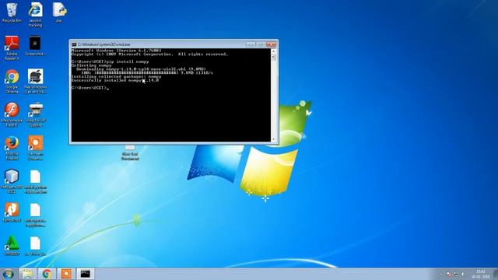Launch Google Chrome desktop shortcut
Image resolution: width=498 pixels, height=280 pixels.
coord(12,81)
